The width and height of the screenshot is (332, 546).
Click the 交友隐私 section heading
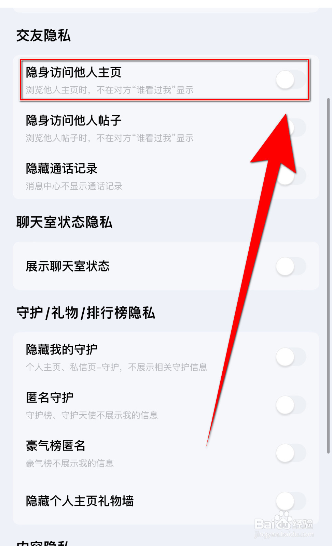click(43, 35)
